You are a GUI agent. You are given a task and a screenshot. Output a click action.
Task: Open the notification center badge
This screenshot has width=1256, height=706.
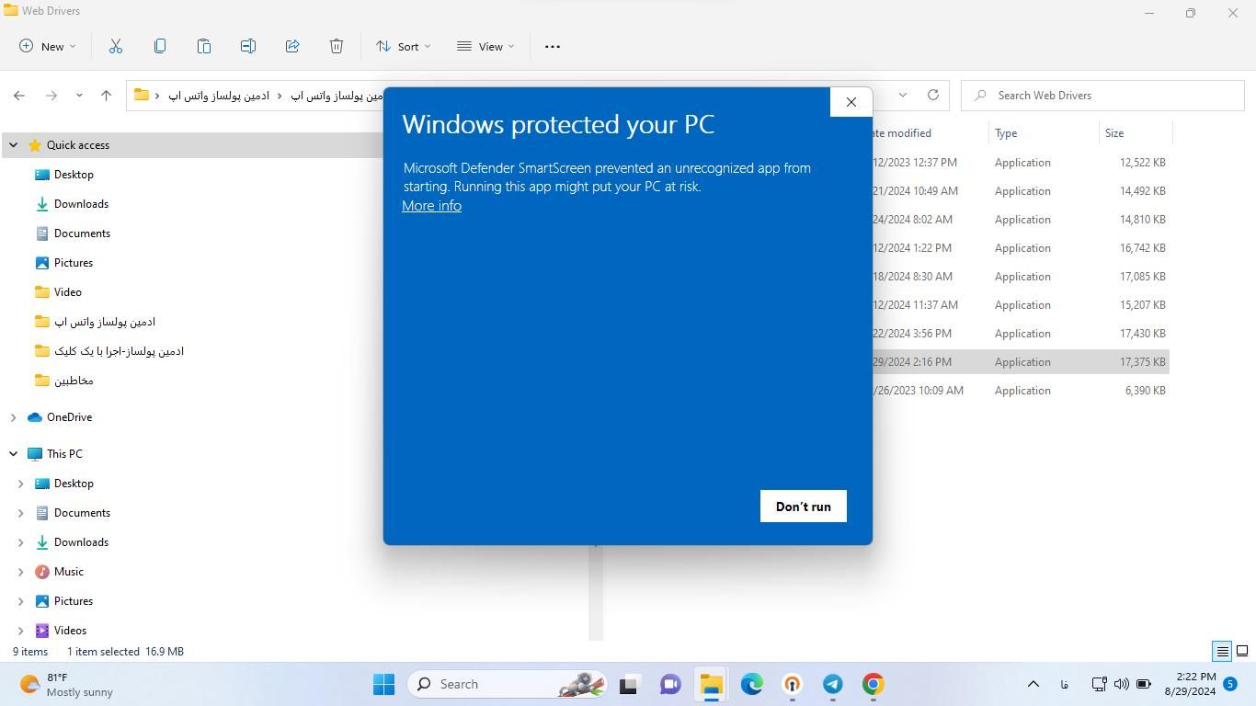(1231, 684)
